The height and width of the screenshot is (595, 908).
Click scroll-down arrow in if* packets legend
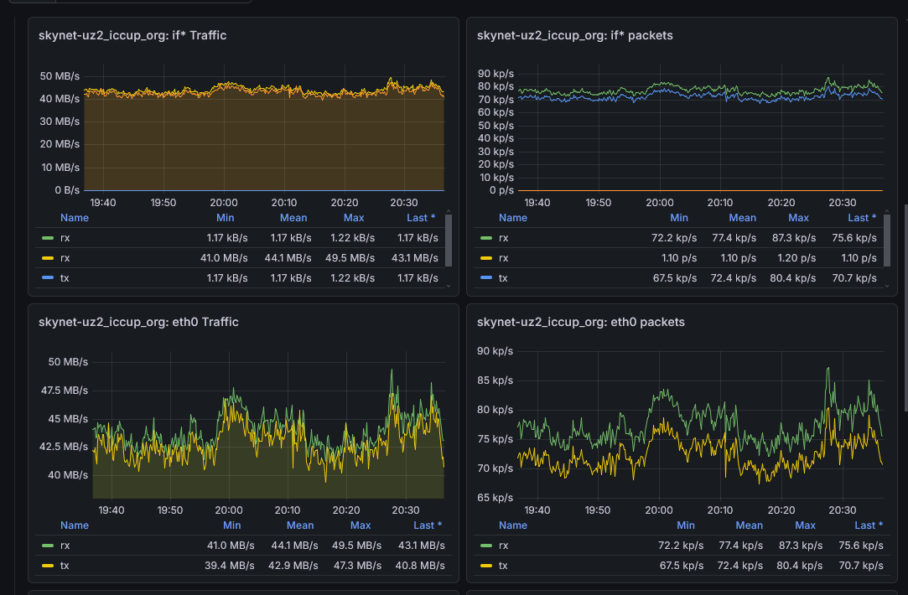point(886,285)
